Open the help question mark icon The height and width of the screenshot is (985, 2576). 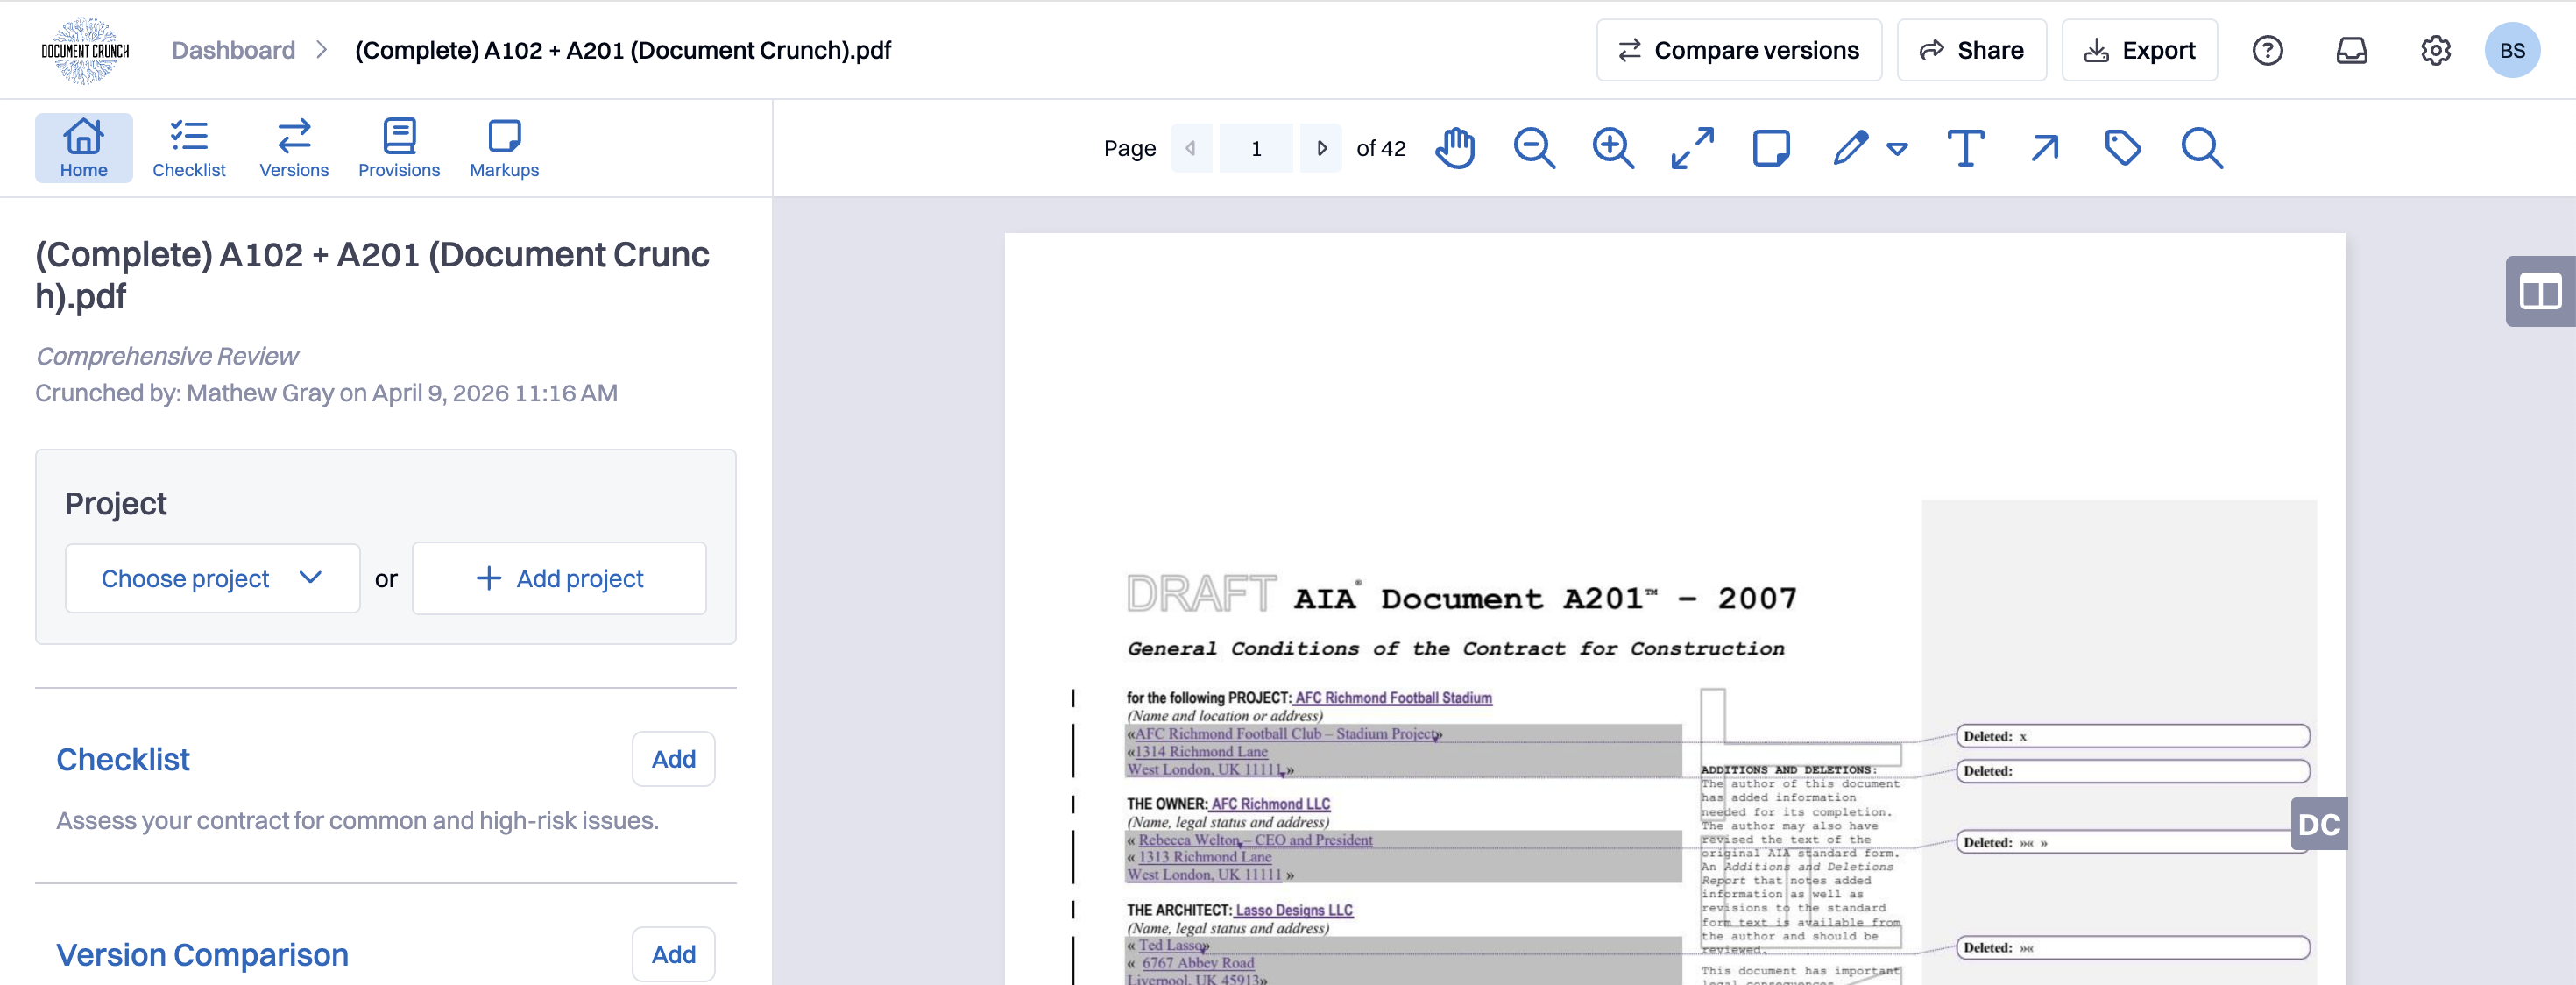(2267, 50)
